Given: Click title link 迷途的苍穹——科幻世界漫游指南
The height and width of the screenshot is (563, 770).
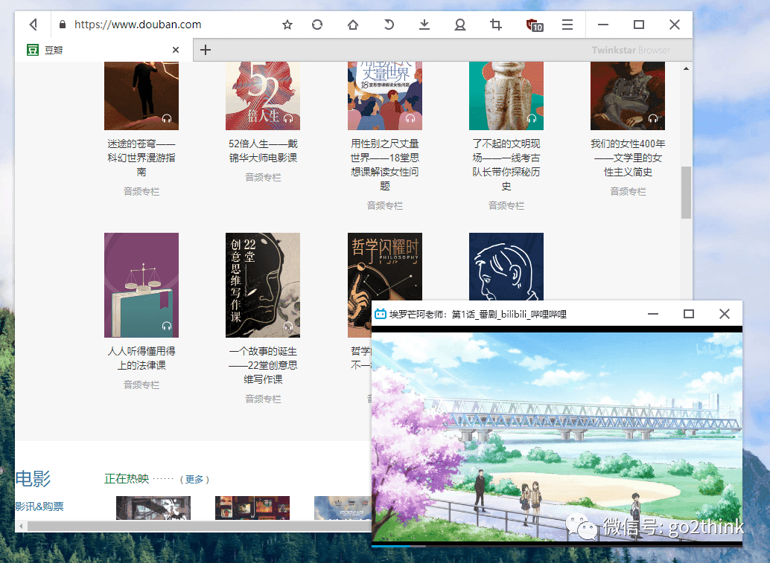Looking at the screenshot, I should point(141,158).
